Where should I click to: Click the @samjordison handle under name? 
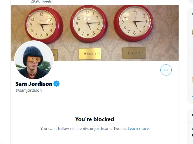coord(29,90)
